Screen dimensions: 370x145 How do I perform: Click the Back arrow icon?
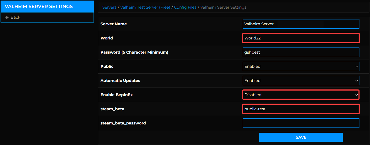point(7,17)
